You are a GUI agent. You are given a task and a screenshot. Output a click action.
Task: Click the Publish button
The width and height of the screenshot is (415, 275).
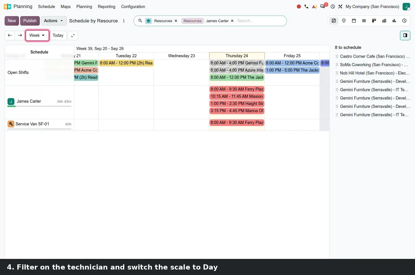point(30,21)
